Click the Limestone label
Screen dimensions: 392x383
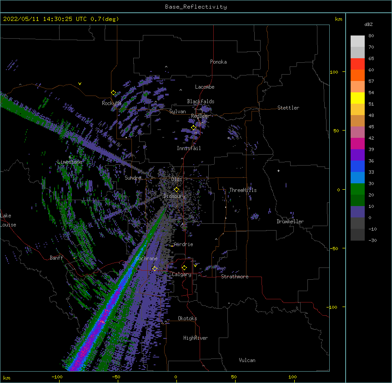pyautogui.click(x=70, y=162)
